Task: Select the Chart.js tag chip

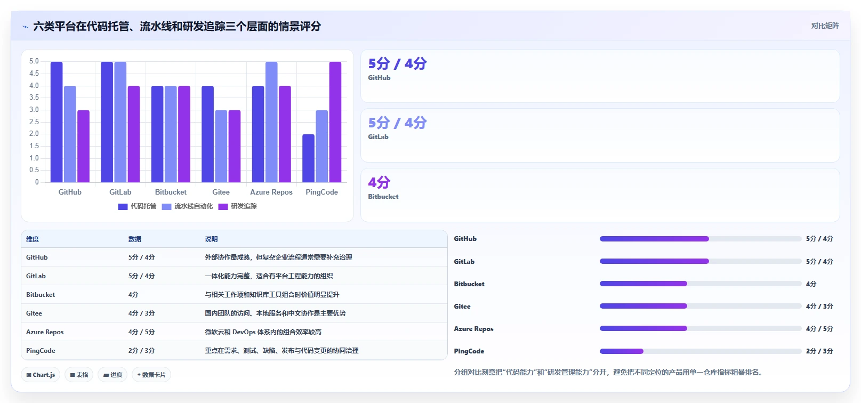Action: 41,375
